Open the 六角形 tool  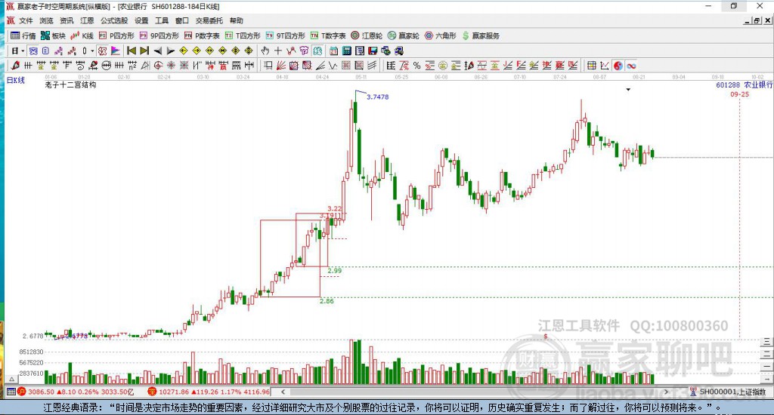tap(441, 35)
